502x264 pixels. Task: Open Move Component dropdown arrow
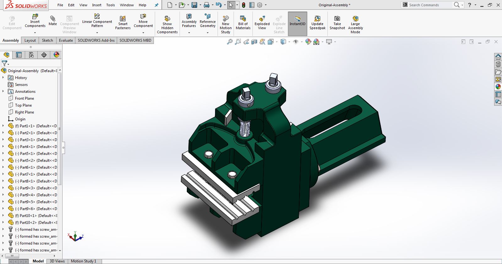click(x=143, y=33)
